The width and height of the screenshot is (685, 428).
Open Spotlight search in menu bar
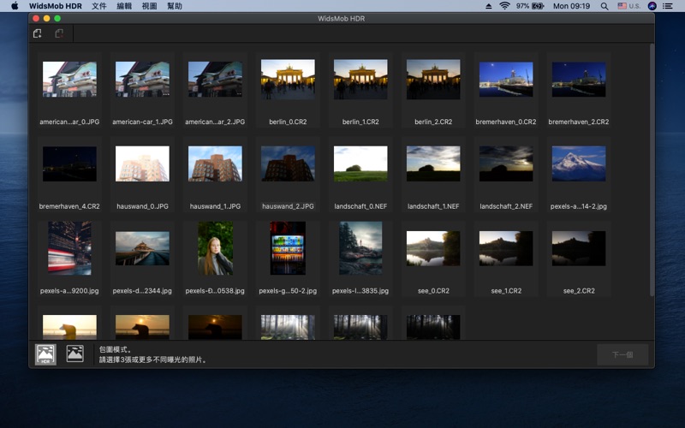pos(605,6)
